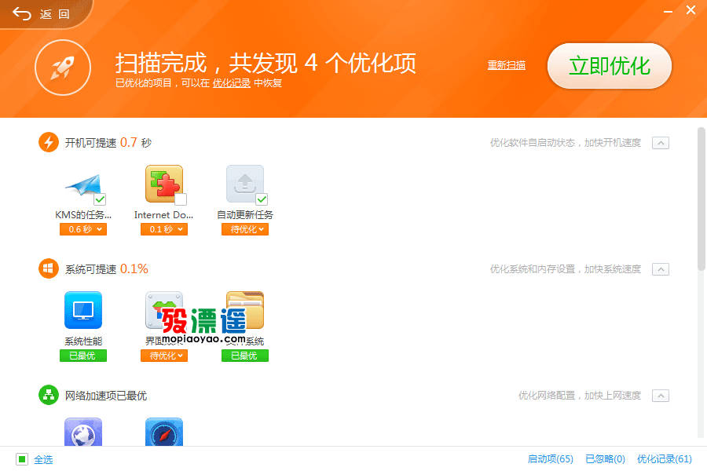The width and height of the screenshot is (707, 471).
Task: Select the compass icon under network acceleration
Action: [x=164, y=432]
